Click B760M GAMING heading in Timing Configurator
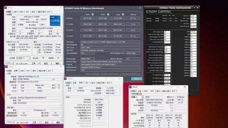This screenshot has height=128, width=228. pyautogui.click(x=159, y=12)
